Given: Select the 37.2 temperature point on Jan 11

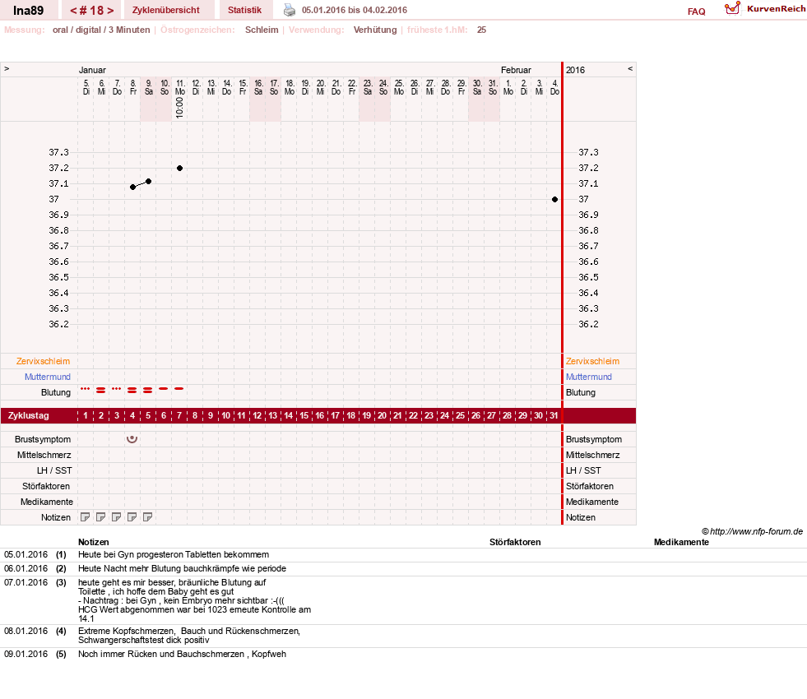Looking at the screenshot, I should [179, 169].
